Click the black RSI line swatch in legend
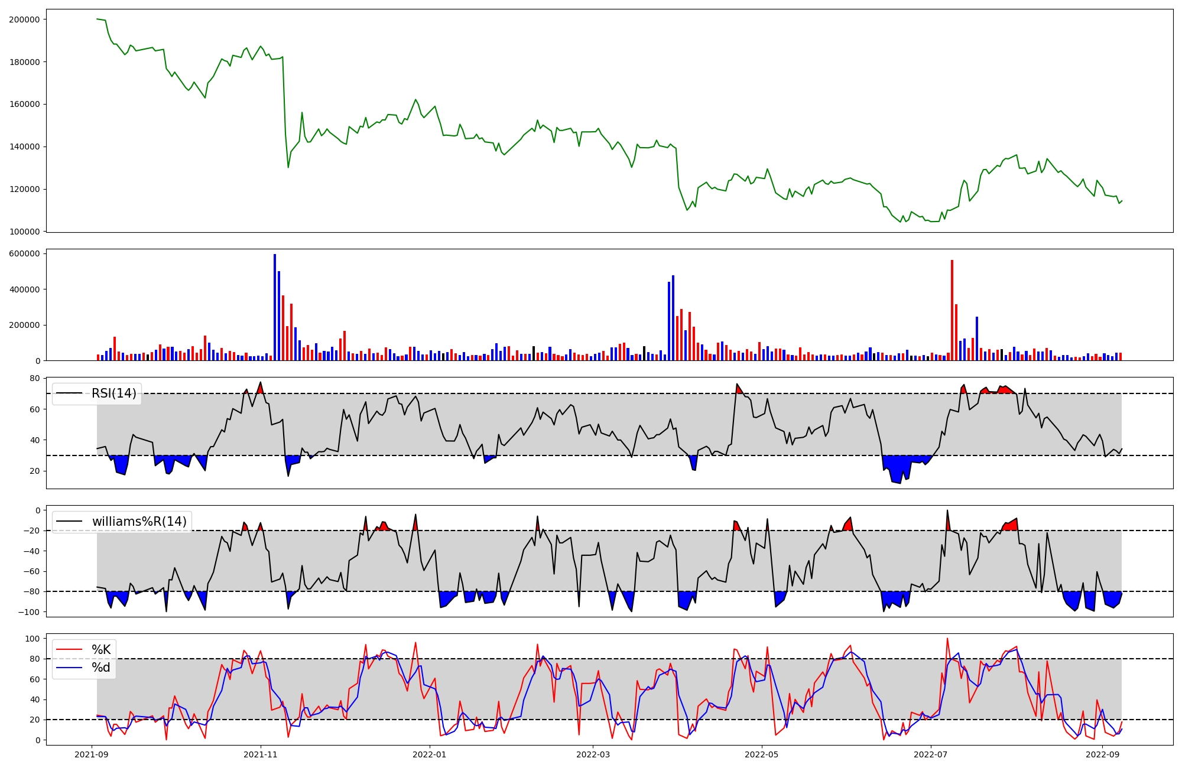 click(69, 393)
